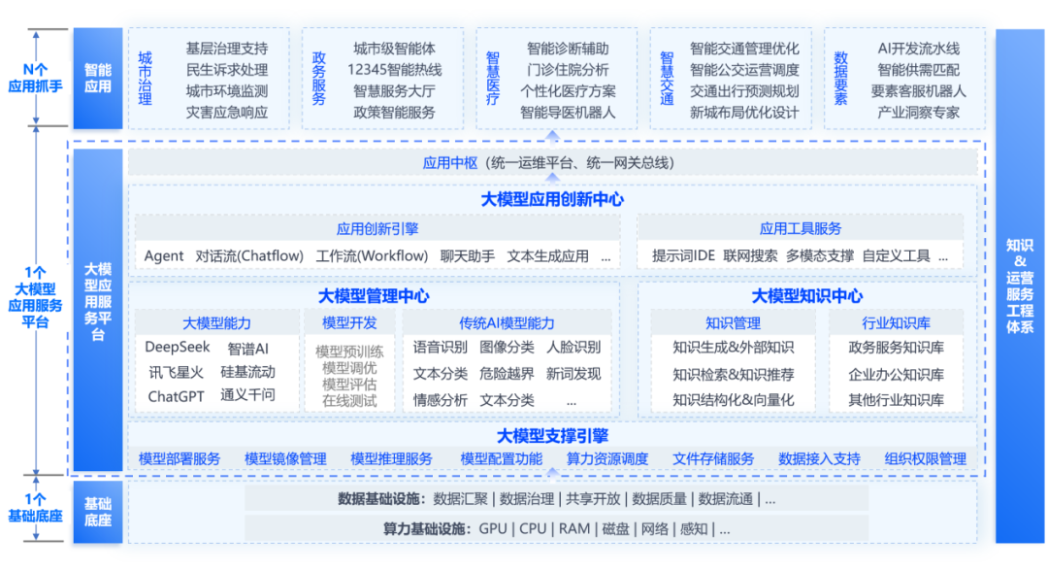
Task: Click the 知识&运营服务工程体系 vertical bar
Action: coord(1019,285)
